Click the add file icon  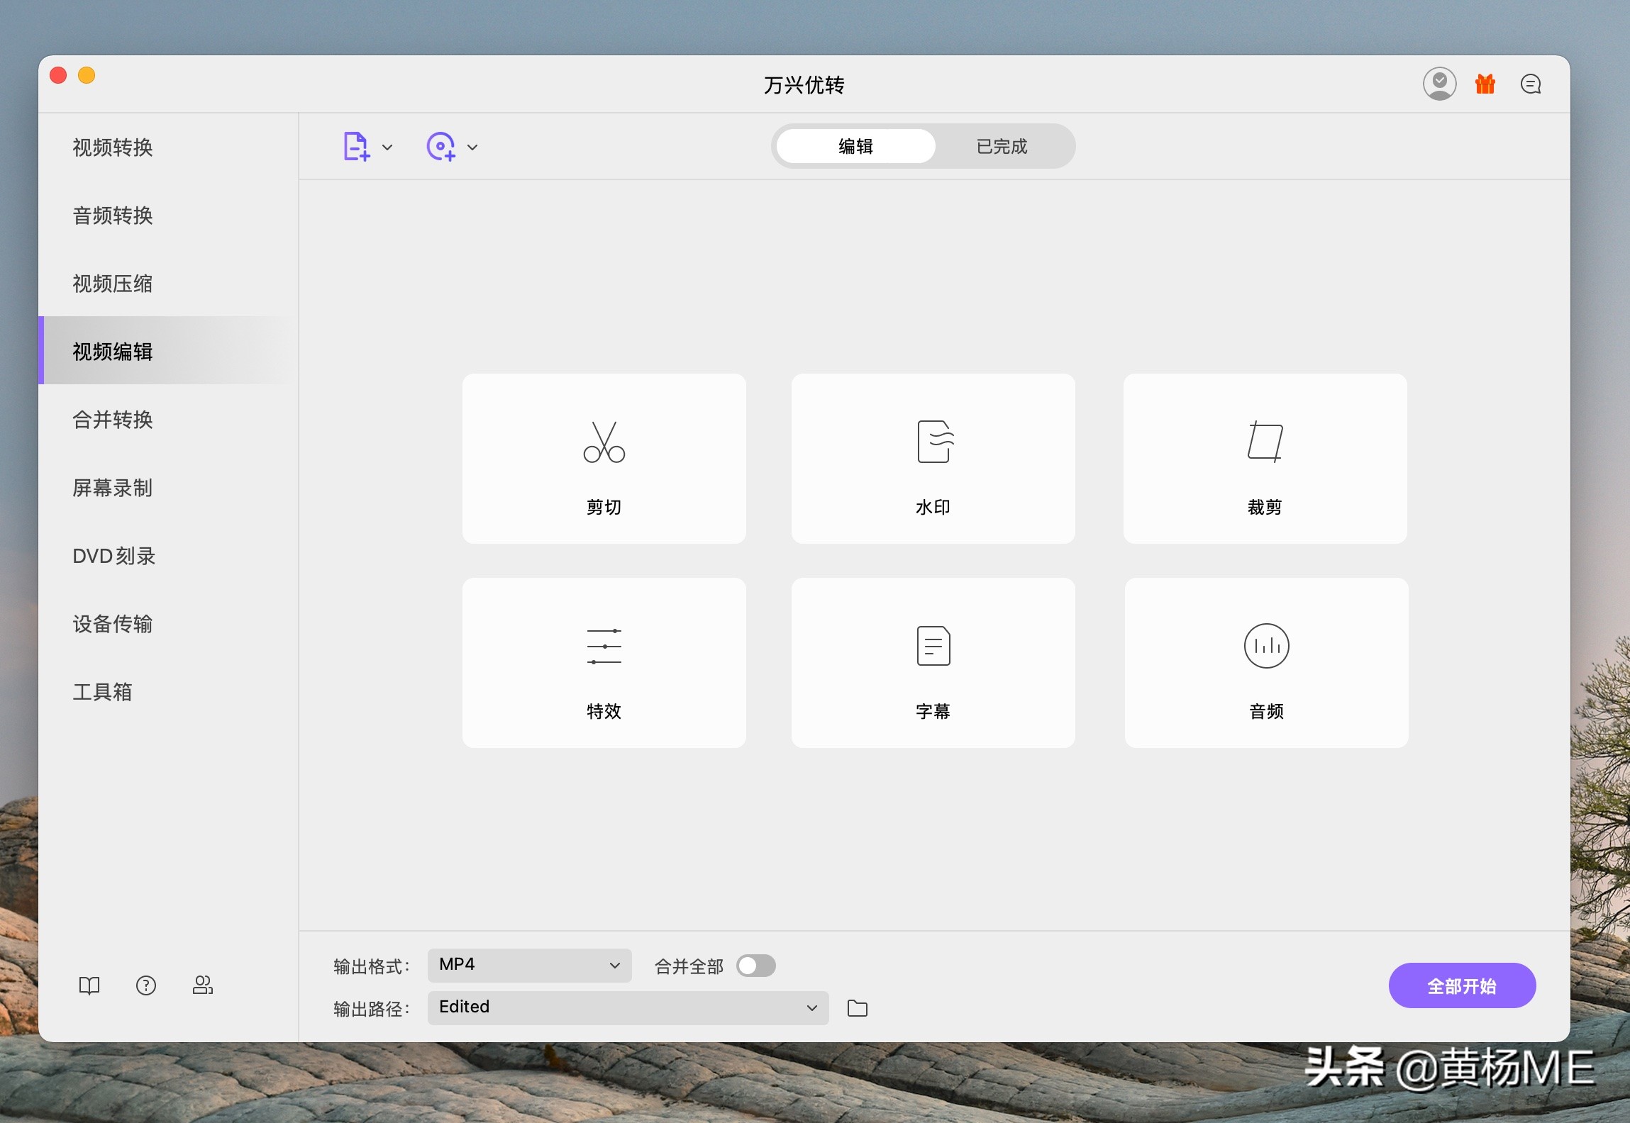(x=357, y=147)
